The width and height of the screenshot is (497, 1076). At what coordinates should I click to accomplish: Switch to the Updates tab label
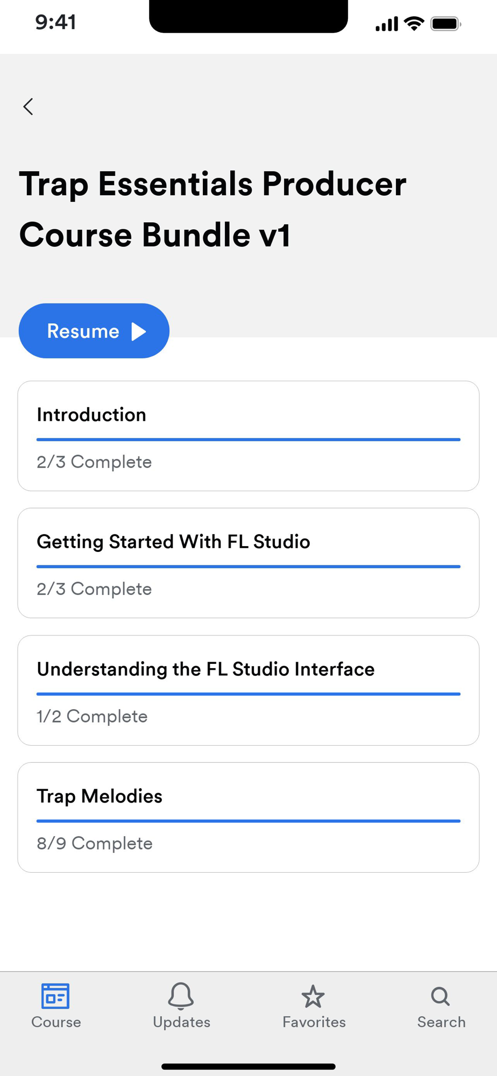[181, 1022]
